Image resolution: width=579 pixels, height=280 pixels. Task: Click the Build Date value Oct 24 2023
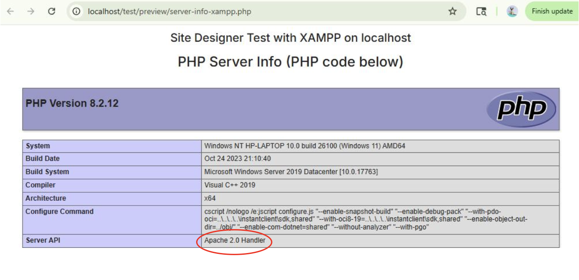click(237, 159)
